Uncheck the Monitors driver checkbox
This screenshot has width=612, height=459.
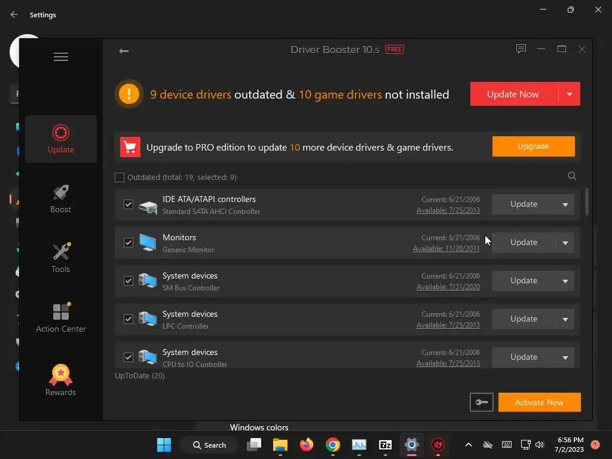click(128, 243)
